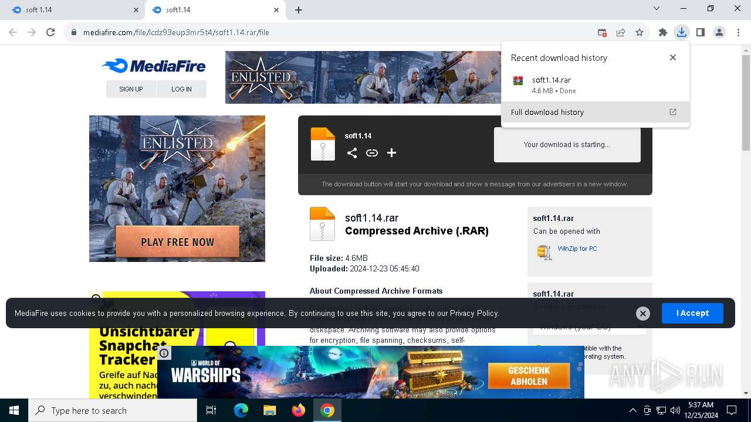The width and height of the screenshot is (751, 422).
Task: Show hidden system tray icons
Action: click(632, 410)
